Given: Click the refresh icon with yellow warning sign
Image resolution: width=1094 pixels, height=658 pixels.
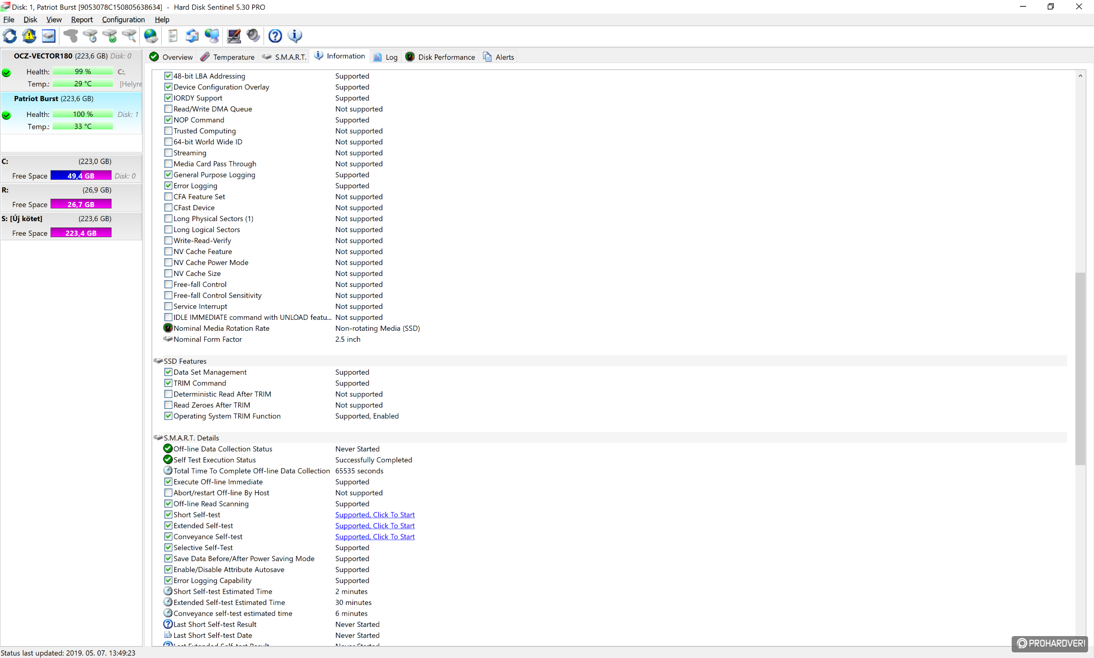Looking at the screenshot, I should (x=29, y=36).
